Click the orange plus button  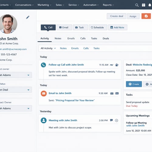coord(146,16)
